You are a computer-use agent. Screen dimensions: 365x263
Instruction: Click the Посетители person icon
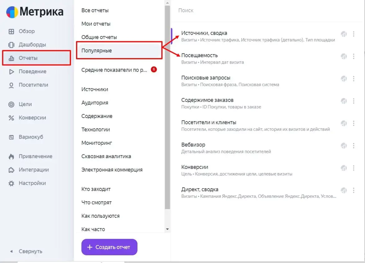click(11, 85)
